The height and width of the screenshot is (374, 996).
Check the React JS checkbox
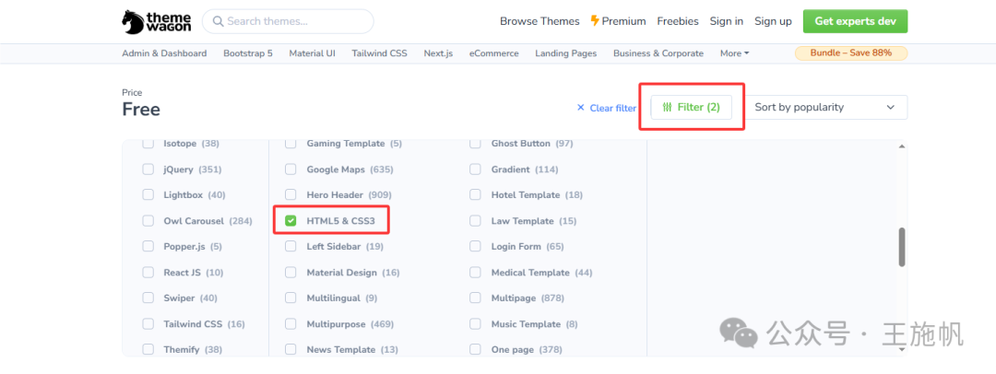pyautogui.click(x=148, y=273)
